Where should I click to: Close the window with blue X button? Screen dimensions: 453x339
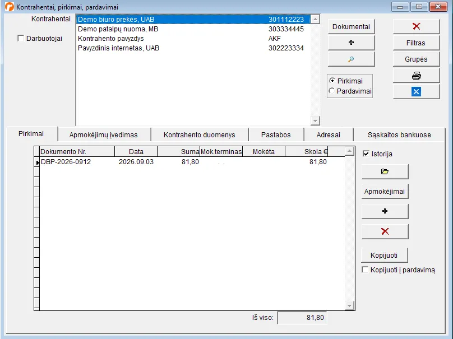click(x=416, y=92)
